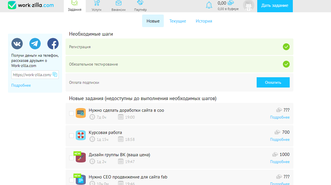Switch to the Текущие tab

(178, 21)
